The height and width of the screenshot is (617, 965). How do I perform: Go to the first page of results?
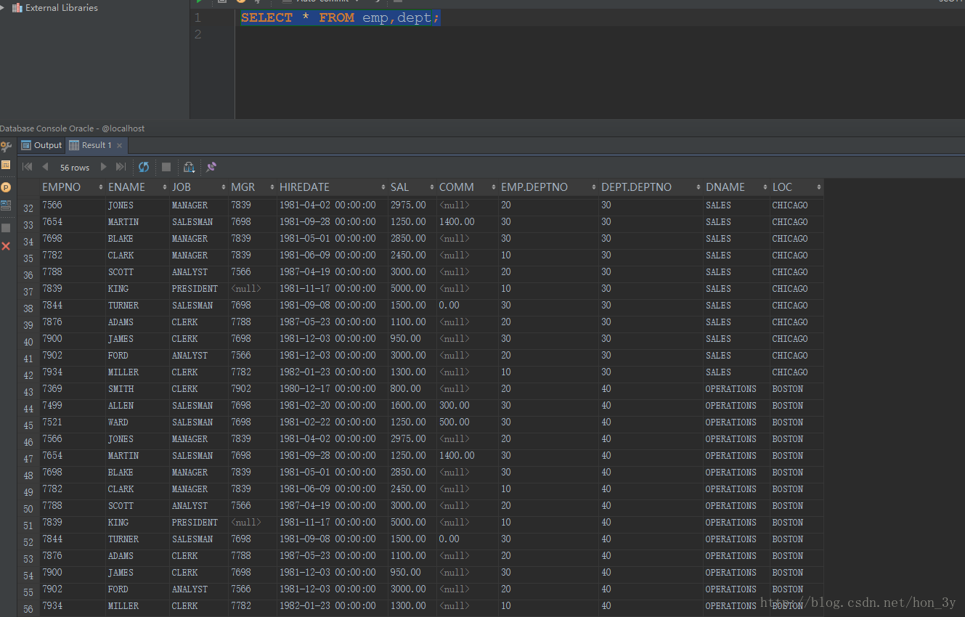point(28,167)
